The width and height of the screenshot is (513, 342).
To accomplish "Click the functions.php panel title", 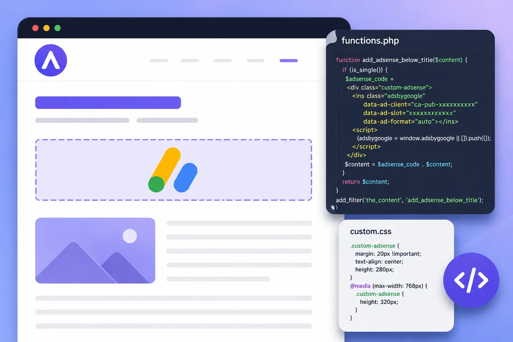I will pyautogui.click(x=370, y=41).
